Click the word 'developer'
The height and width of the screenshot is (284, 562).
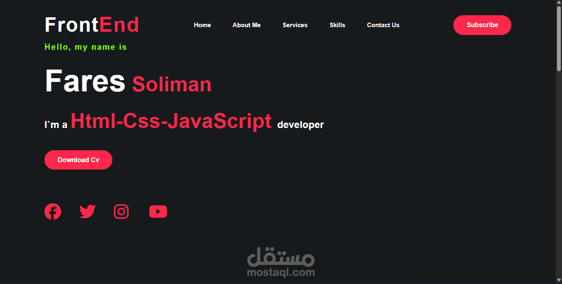301,125
